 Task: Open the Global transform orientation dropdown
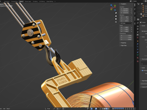click(x=48, y=109)
